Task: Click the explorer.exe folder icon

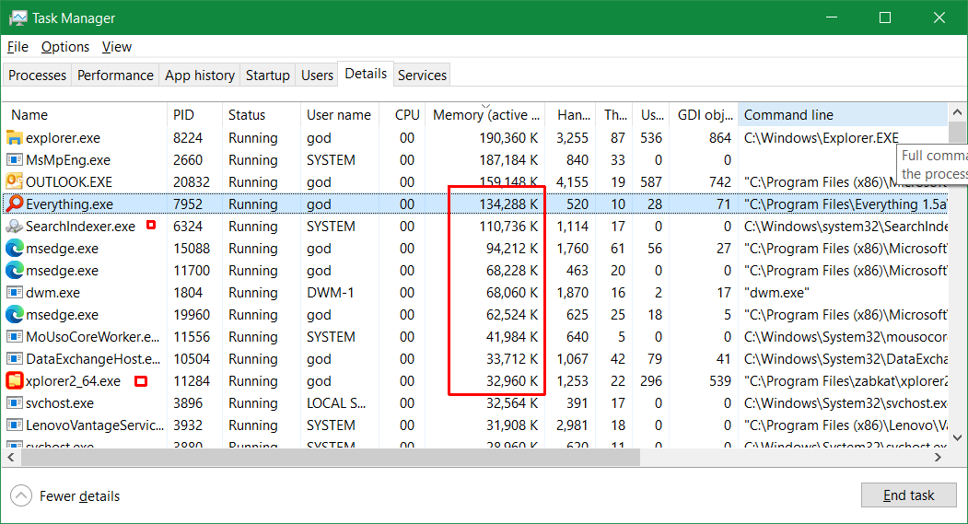Action: [14, 137]
